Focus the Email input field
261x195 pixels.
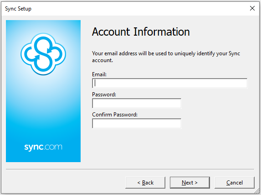click(169, 83)
